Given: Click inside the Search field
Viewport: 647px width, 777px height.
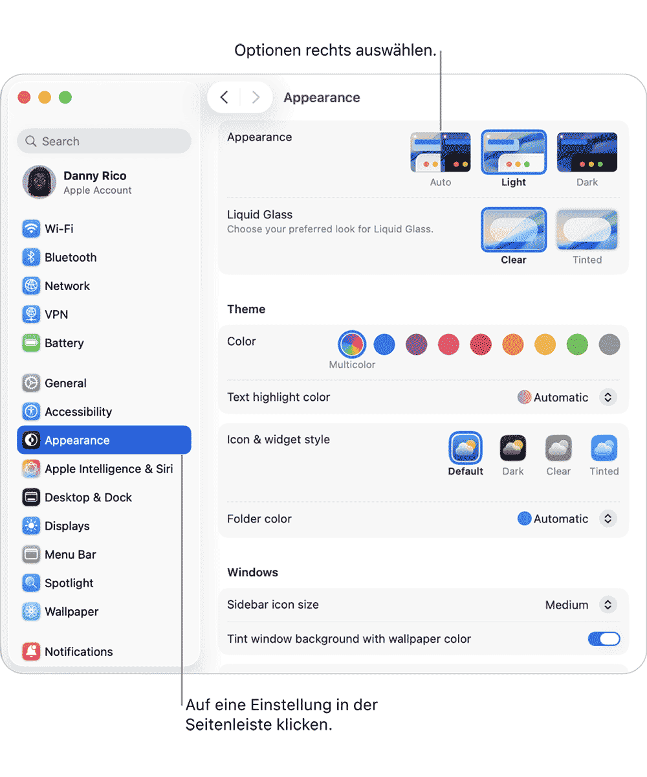Looking at the screenshot, I should (104, 141).
